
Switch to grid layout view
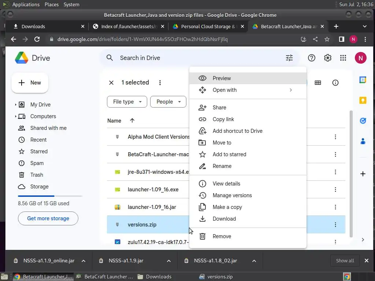tap(318, 83)
